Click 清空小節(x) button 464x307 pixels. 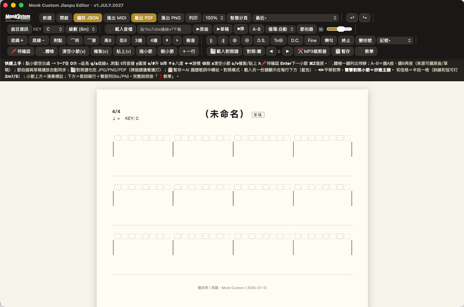(x=74, y=51)
